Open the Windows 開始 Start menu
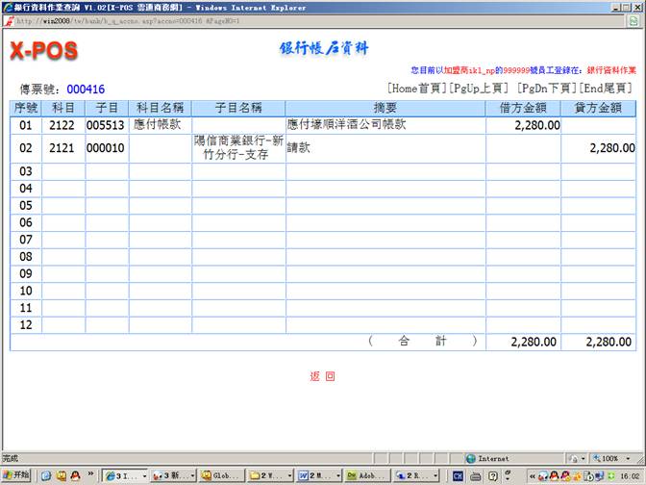Image resolution: width=646 pixels, height=485 pixels. 16,475
